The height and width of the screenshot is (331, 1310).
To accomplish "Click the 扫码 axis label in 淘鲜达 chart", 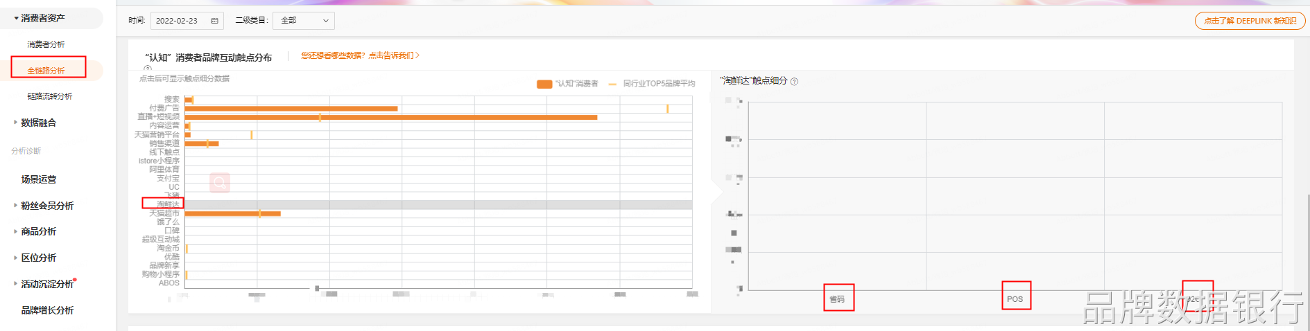I will click(838, 299).
